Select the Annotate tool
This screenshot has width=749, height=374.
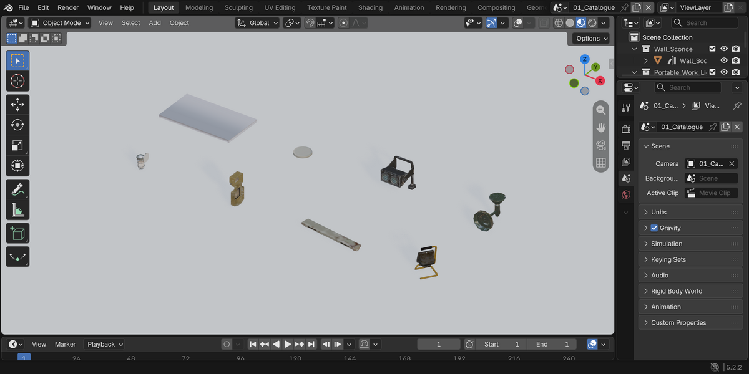17,189
